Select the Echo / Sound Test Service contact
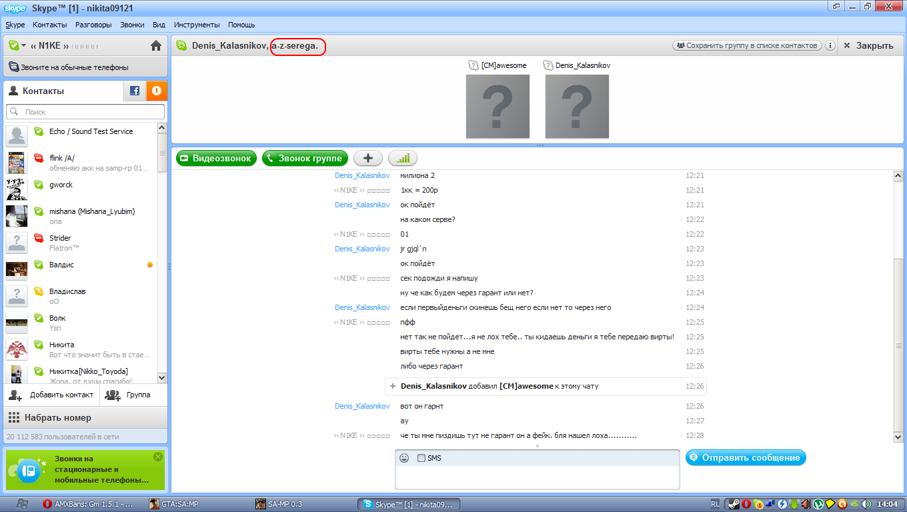The height and width of the screenshot is (512, 907). tap(81, 135)
